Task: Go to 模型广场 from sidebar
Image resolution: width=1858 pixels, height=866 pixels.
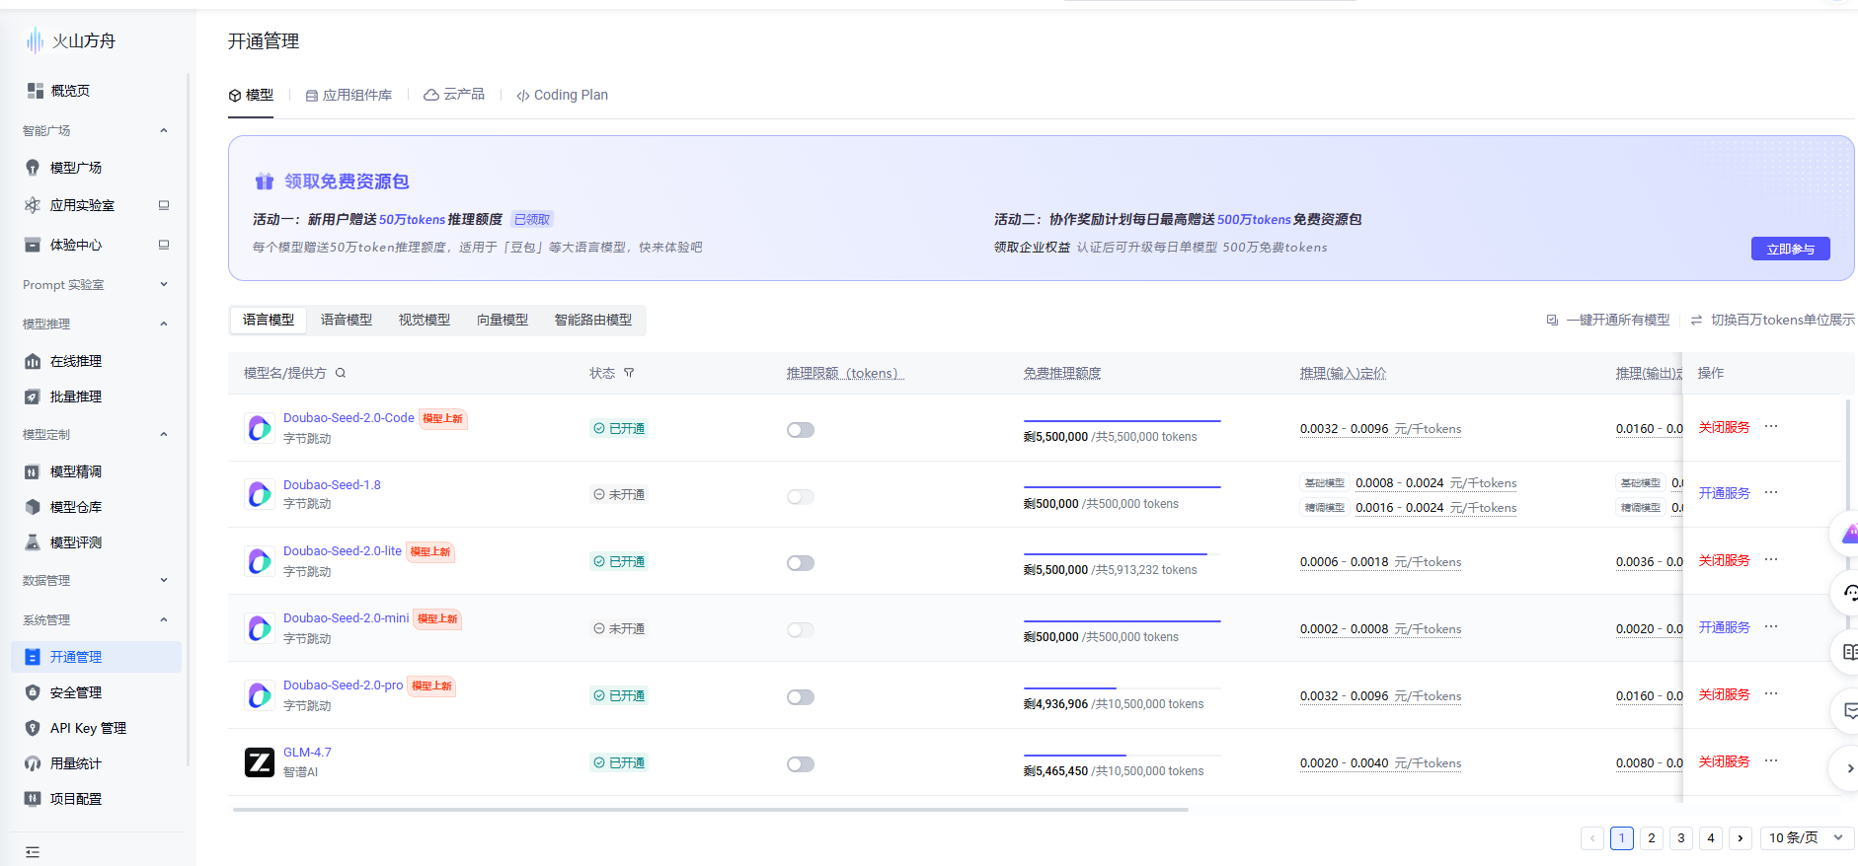Action: (x=76, y=168)
